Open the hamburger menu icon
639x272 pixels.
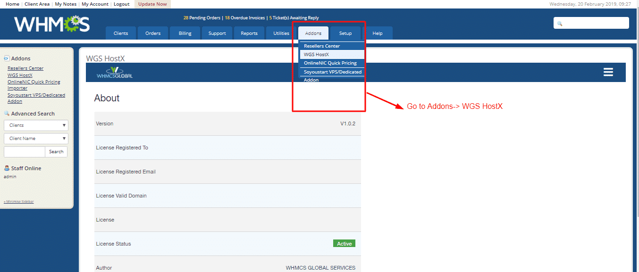(x=608, y=72)
